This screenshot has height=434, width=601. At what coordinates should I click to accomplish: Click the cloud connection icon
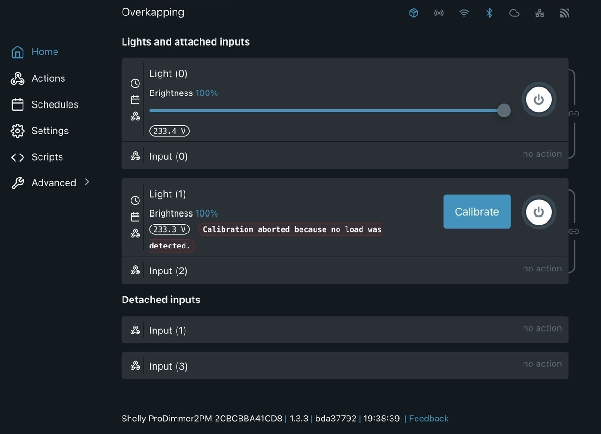(514, 13)
